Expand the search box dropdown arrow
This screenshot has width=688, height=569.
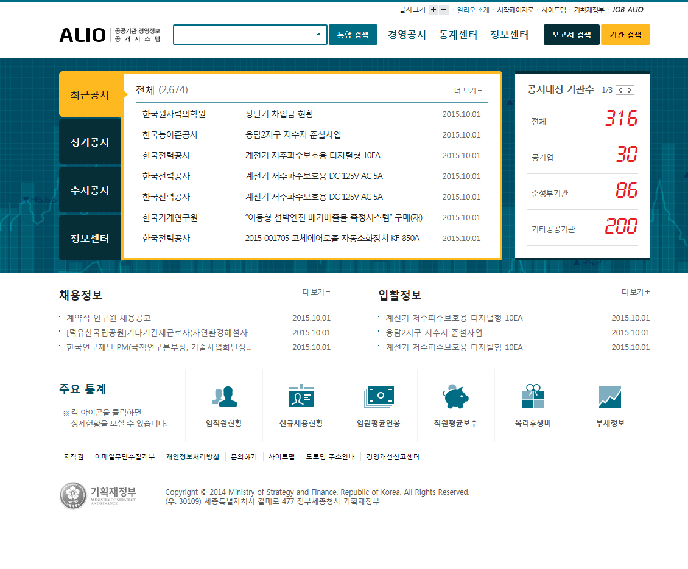coord(318,35)
